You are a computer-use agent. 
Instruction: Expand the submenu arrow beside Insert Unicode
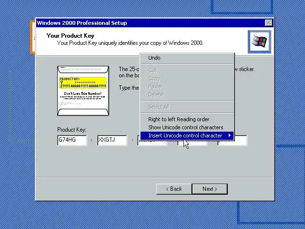(x=230, y=135)
